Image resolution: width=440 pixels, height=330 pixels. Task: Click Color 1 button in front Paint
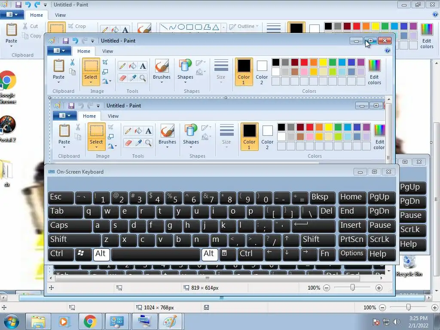(x=244, y=72)
